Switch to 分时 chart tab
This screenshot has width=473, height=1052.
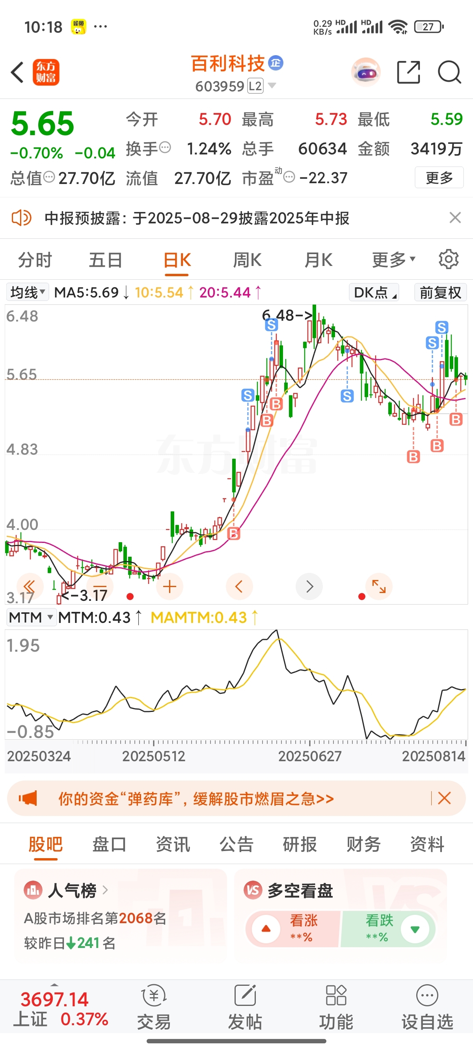click(35, 260)
